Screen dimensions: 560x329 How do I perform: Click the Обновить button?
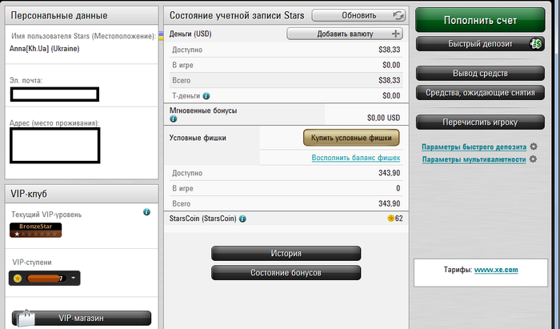[358, 15]
